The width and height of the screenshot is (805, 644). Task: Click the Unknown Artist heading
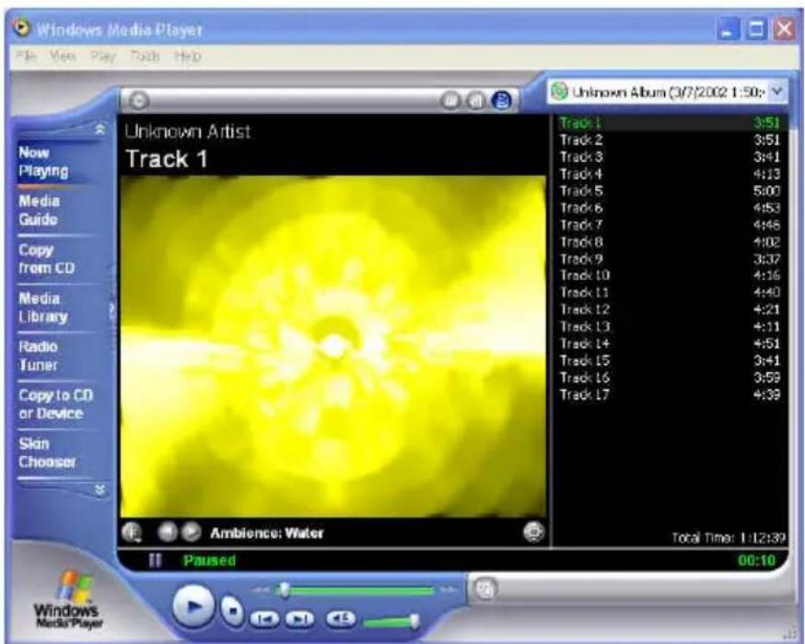[187, 132]
